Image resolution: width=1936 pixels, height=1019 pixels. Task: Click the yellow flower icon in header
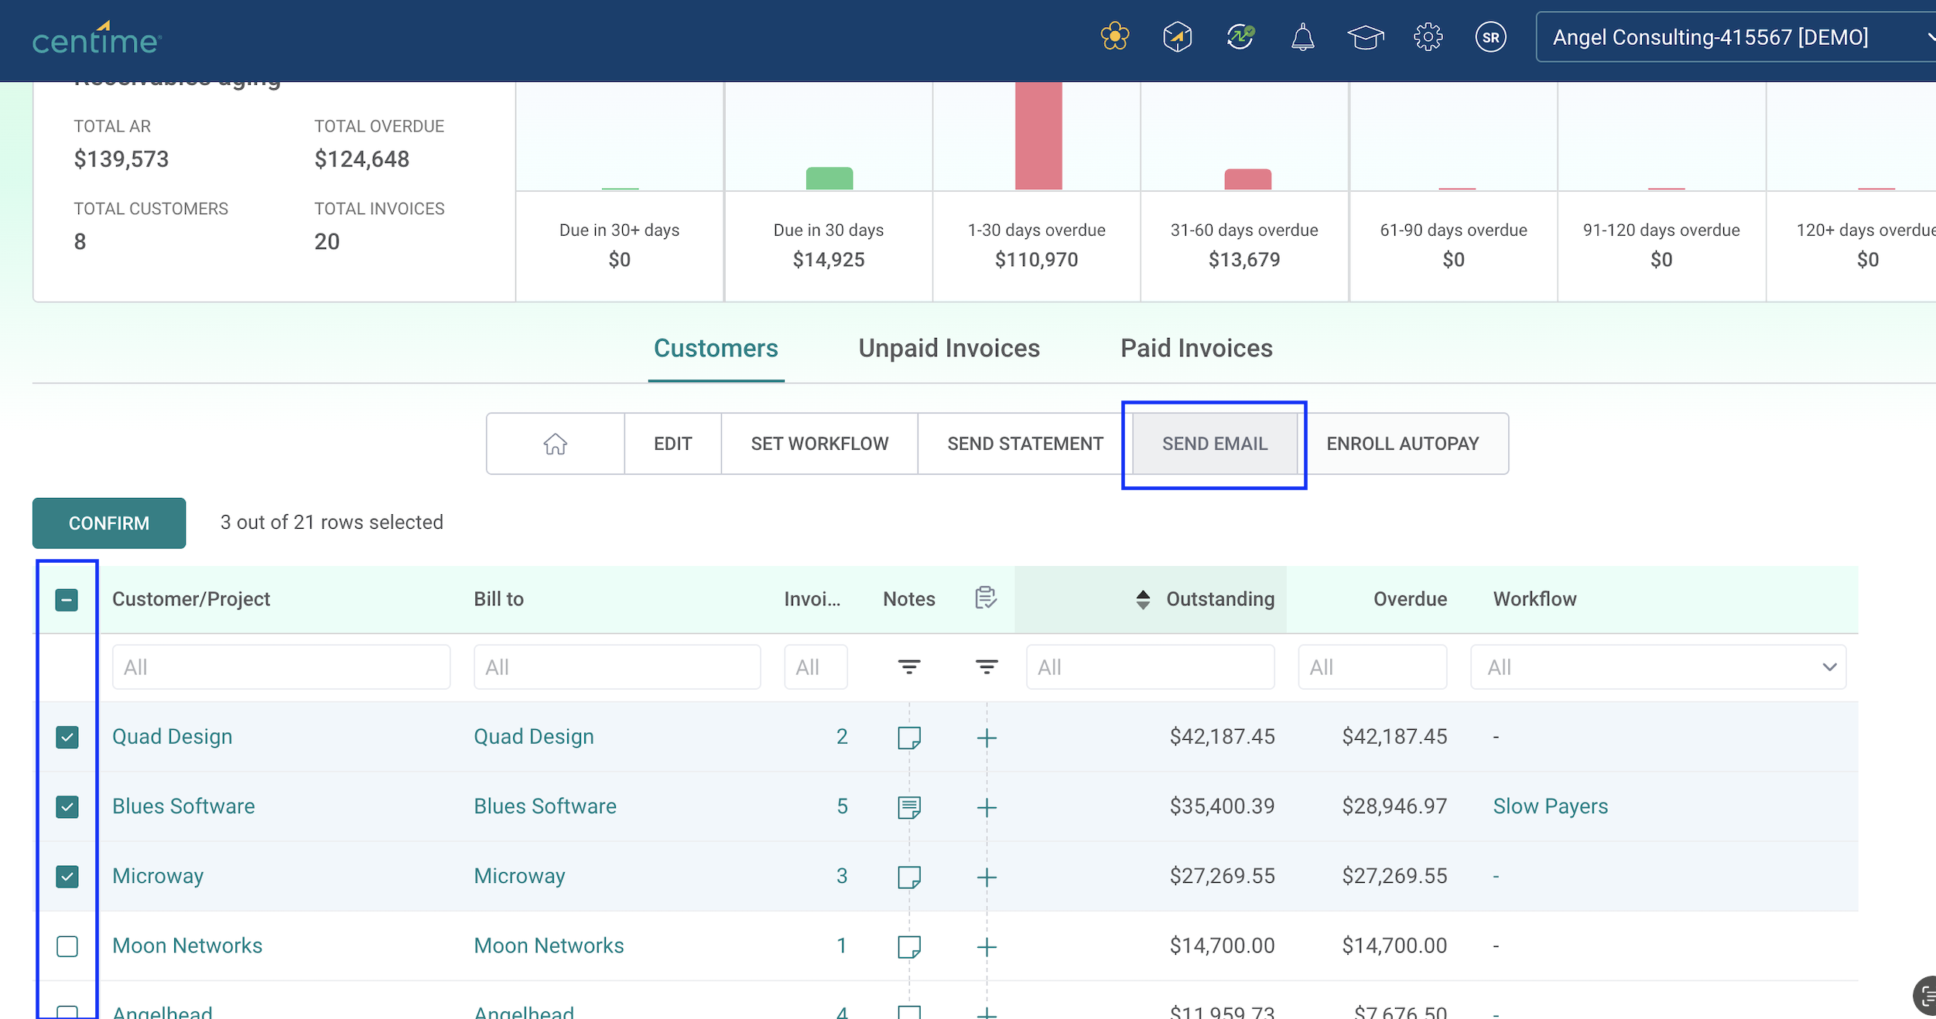point(1114,37)
